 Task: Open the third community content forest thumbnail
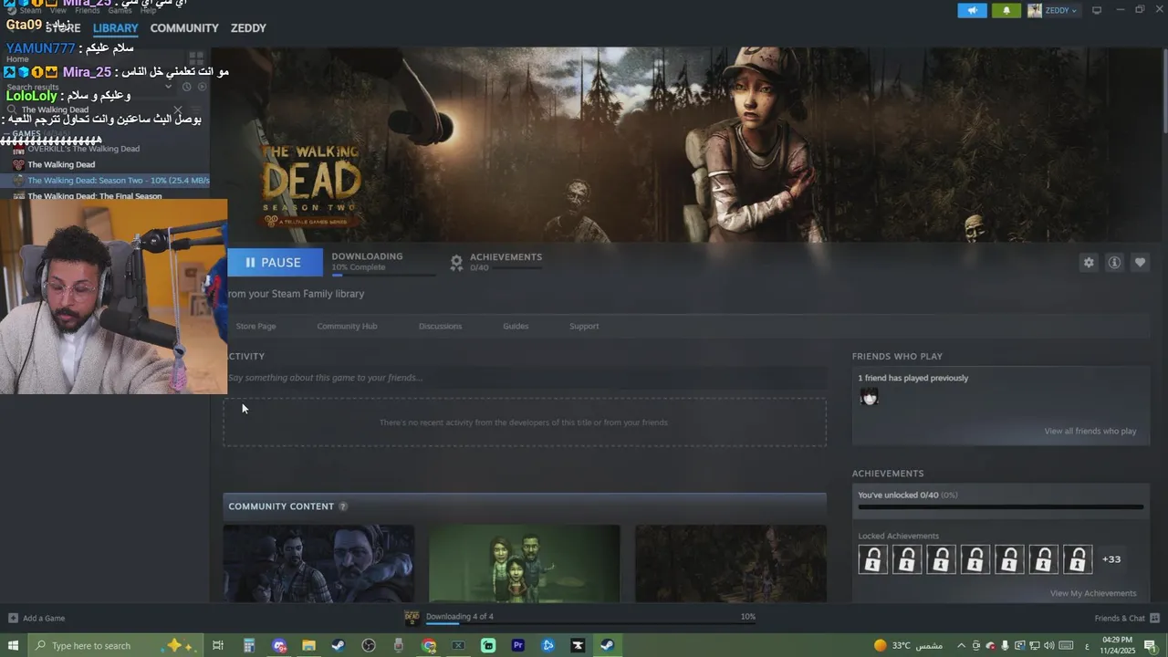pos(731,563)
